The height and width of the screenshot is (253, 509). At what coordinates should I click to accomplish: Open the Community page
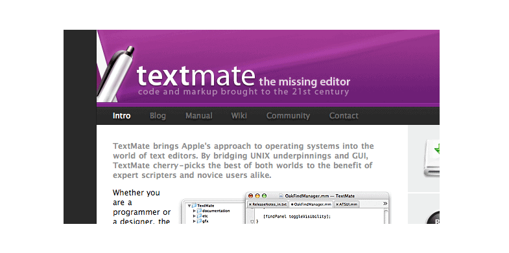[x=289, y=116]
